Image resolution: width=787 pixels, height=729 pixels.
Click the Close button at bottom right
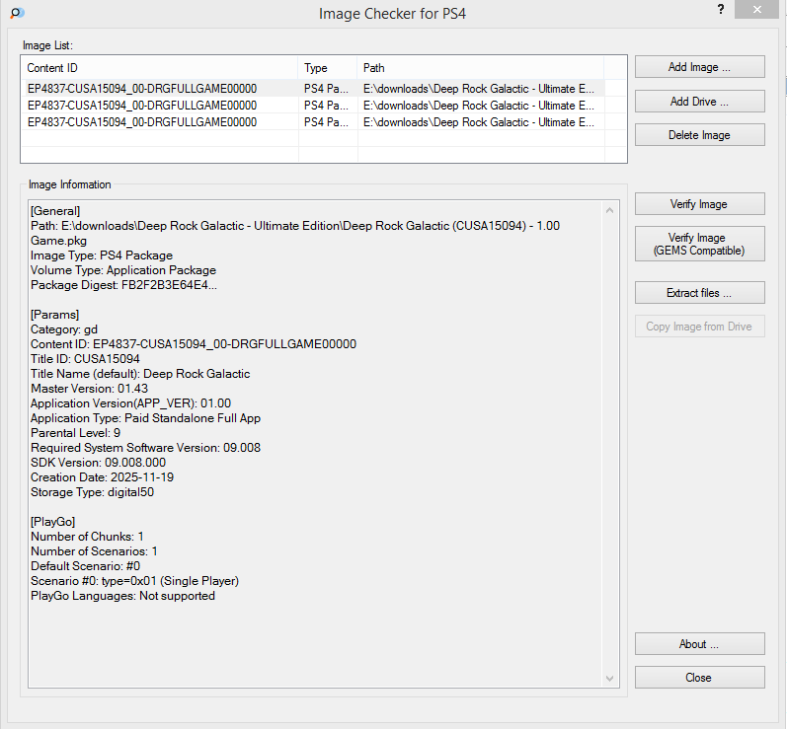699,678
